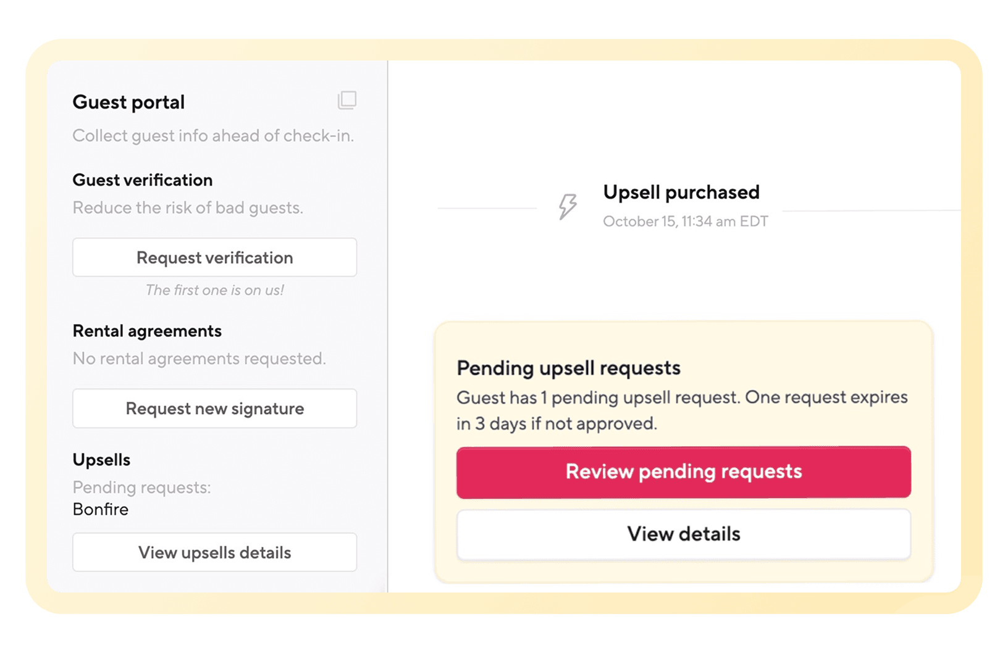1008x653 pixels.
Task: Click the Pending upsell requests heading
Action: pos(568,367)
